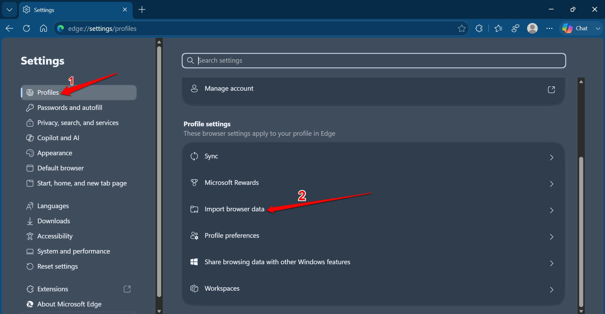Go to Downloads settings
Viewport: 605px width, 314px height.
(x=79, y=221)
